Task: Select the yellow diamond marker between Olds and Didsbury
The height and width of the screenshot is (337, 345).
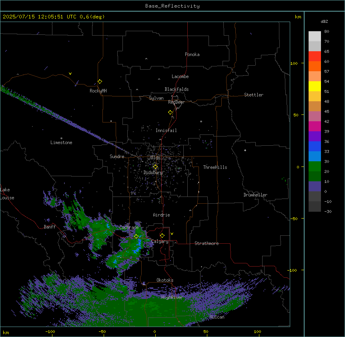Action: click(x=155, y=167)
